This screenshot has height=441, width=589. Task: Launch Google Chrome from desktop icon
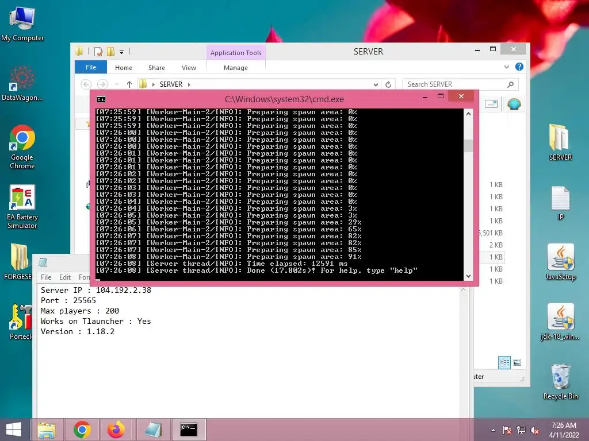coord(22,147)
